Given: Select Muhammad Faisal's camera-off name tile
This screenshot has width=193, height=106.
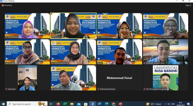Looking at the screenshot, I should coord(119,78).
